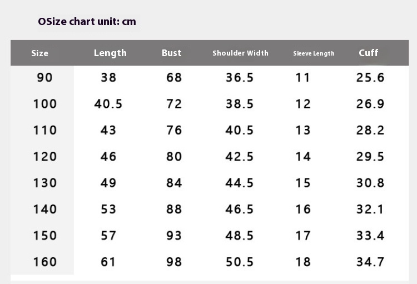Select size 90 in the Size column

[x=44, y=77]
